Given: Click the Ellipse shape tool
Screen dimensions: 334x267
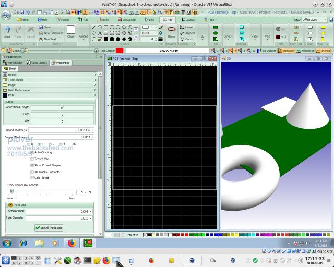Looking at the screenshot, I should click(171, 30).
